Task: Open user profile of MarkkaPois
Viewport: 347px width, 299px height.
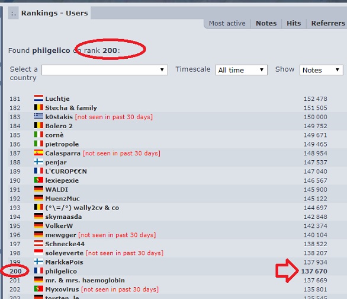Action: (64, 262)
